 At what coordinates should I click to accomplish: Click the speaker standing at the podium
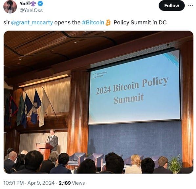click(53, 140)
